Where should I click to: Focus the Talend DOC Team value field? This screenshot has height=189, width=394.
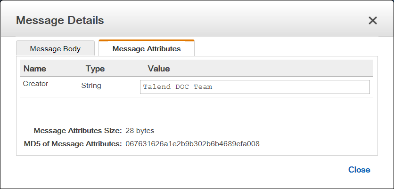254,87
